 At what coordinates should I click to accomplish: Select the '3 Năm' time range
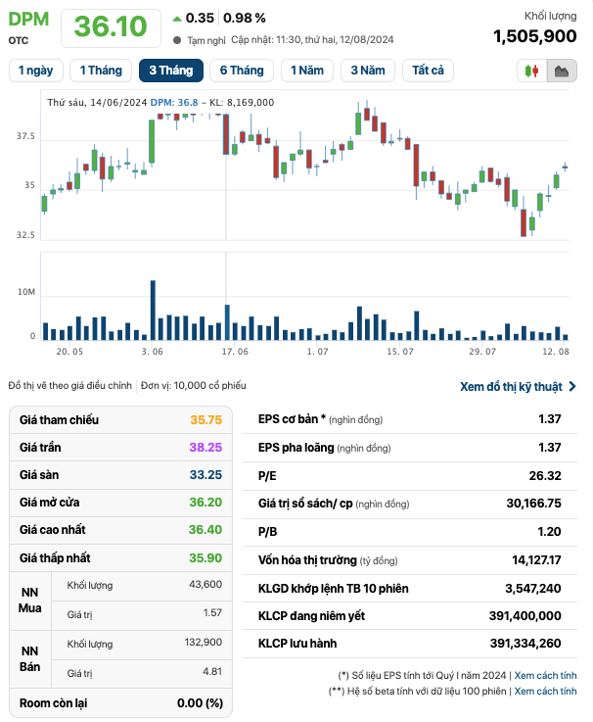pos(368,71)
